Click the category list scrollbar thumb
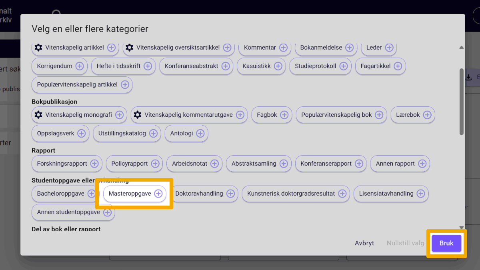480x270 pixels. coord(462,102)
